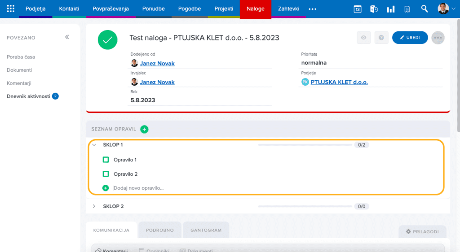This screenshot has width=460, height=252.
Task: Click the SKLOP 1 progress bar
Action: point(305,145)
